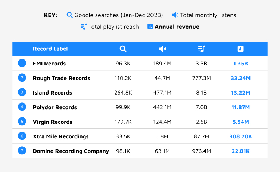Click Domino revenue value 22.81K
280x172 pixels.
pos(240,151)
